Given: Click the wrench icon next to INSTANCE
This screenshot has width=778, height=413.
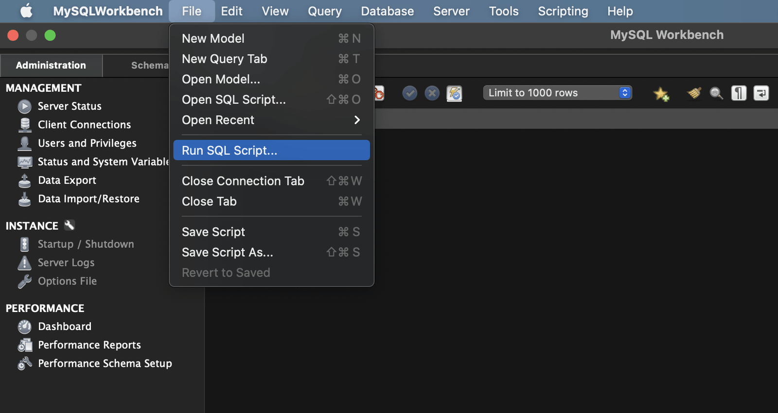Looking at the screenshot, I should 70,225.
